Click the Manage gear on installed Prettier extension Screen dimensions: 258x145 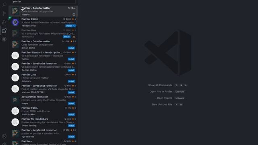click(74, 14)
